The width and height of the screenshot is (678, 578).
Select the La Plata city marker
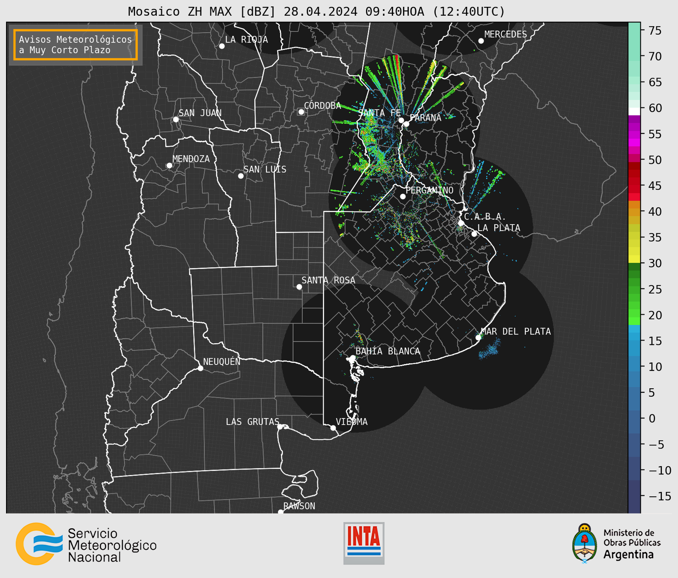pyautogui.click(x=474, y=234)
